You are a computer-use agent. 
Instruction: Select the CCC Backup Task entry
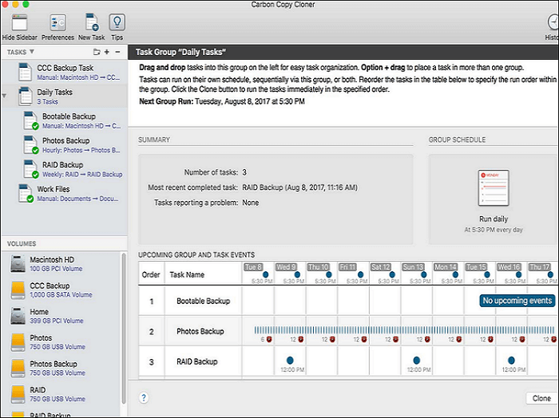[64, 72]
